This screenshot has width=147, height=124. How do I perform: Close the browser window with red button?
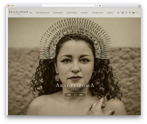click(9, 6)
